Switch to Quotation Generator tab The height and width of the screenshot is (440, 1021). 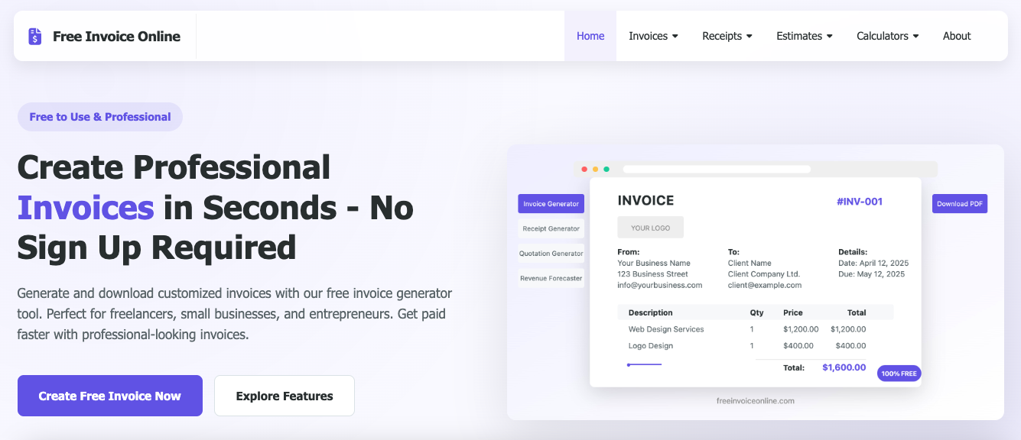tap(551, 254)
